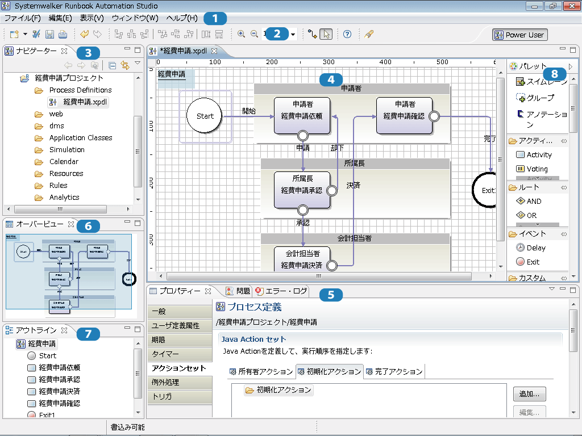Click the Redo arrow icon
Image resolution: width=582 pixels, height=436 pixels.
coord(97,34)
